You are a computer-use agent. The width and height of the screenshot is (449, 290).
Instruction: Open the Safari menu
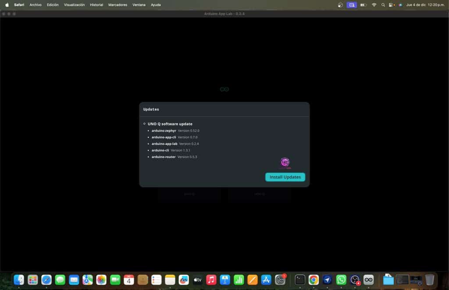pos(19,5)
